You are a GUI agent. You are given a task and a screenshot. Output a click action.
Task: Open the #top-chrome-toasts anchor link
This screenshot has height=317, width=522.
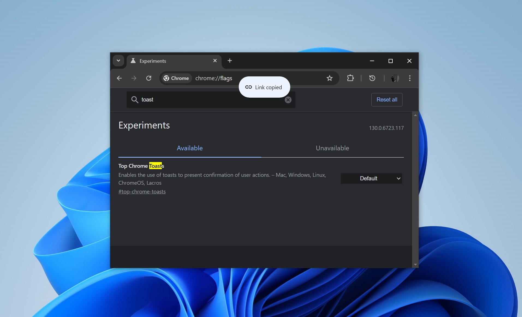coord(142,192)
